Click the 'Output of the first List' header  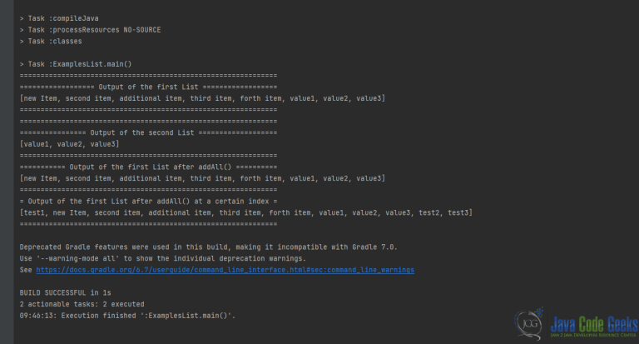coord(148,87)
